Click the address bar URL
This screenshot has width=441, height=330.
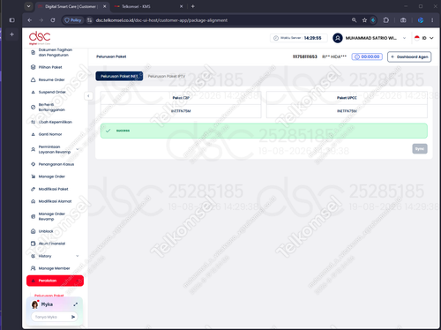pos(161,20)
